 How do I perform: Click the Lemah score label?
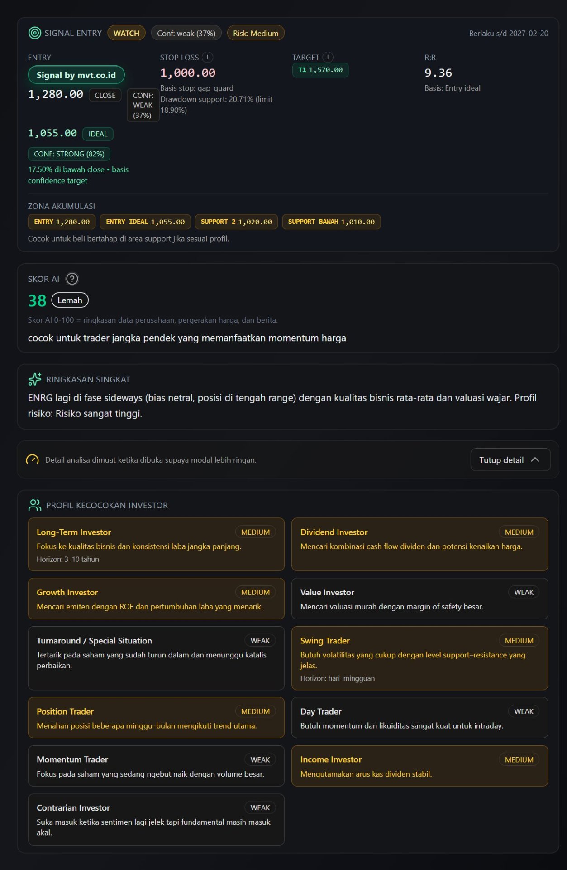pyautogui.click(x=70, y=300)
